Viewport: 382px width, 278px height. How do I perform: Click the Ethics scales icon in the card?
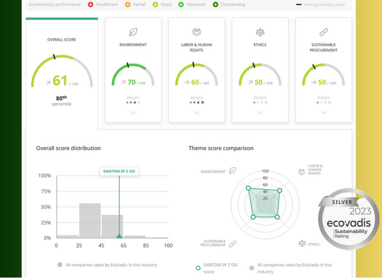coord(260,32)
